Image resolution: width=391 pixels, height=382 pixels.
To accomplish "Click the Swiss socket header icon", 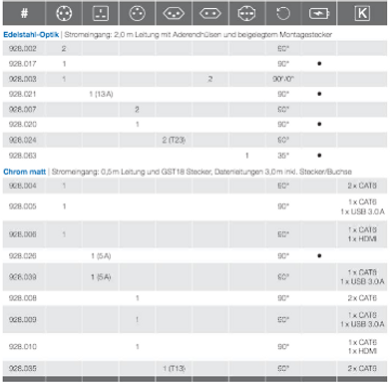I will 174,13.
